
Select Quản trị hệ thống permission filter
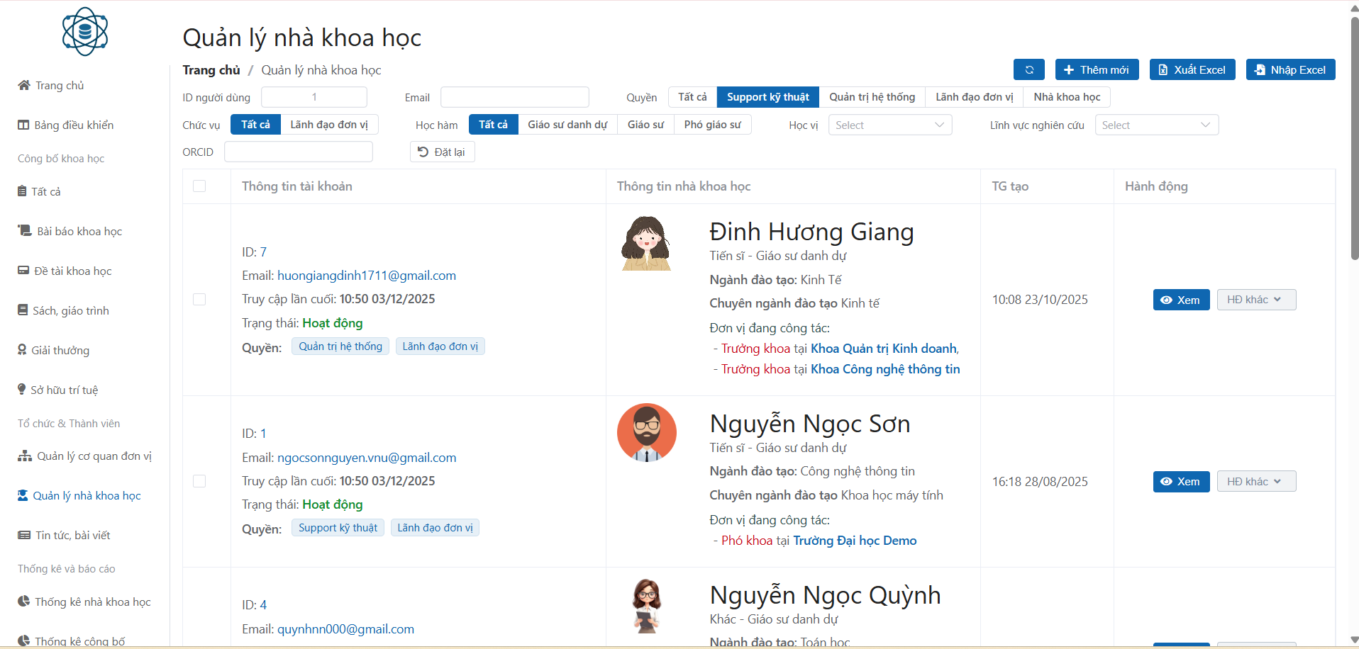click(872, 97)
